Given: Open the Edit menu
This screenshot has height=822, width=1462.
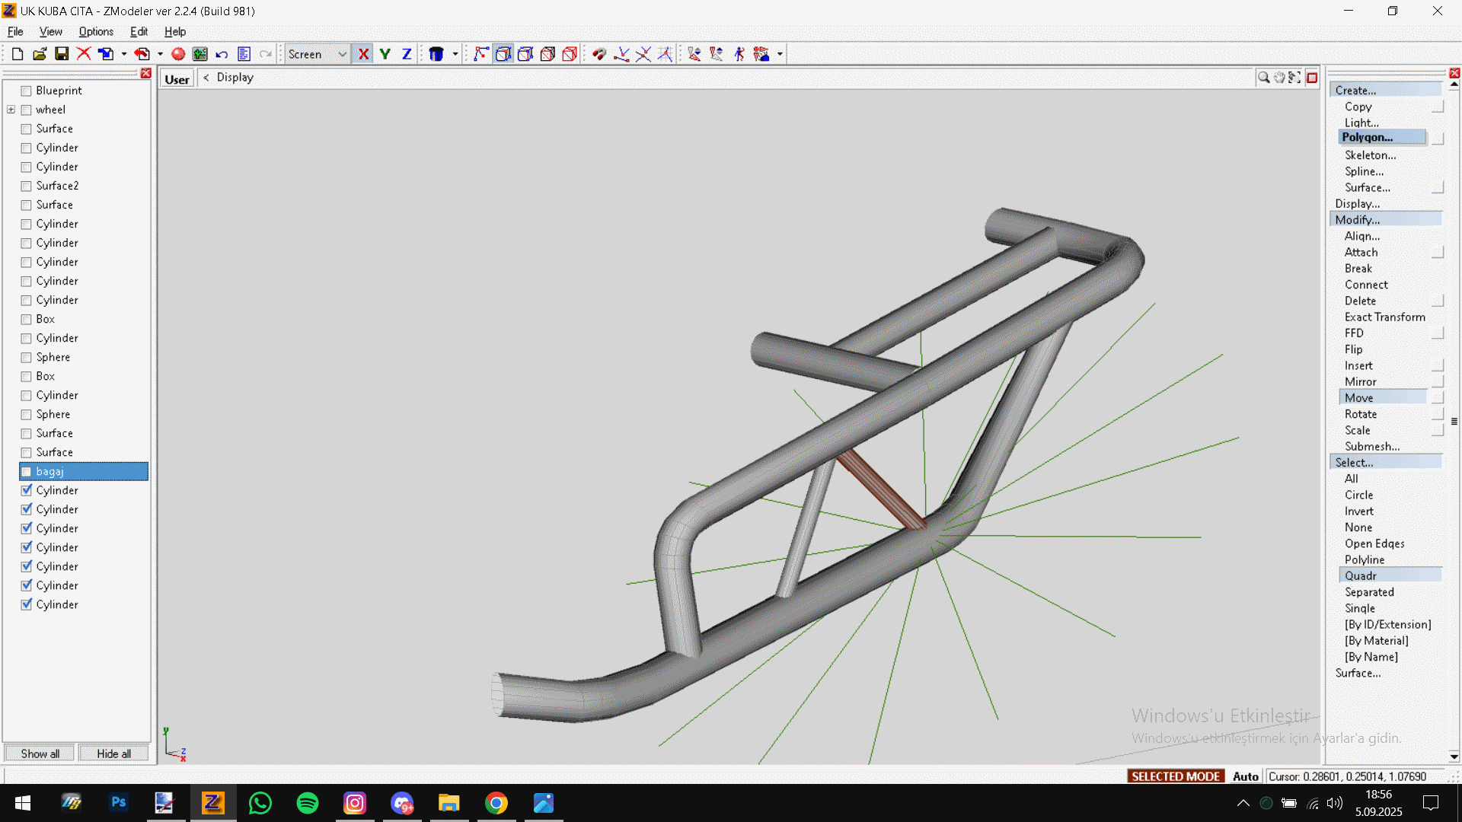Looking at the screenshot, I should click(x=139, y=31).
